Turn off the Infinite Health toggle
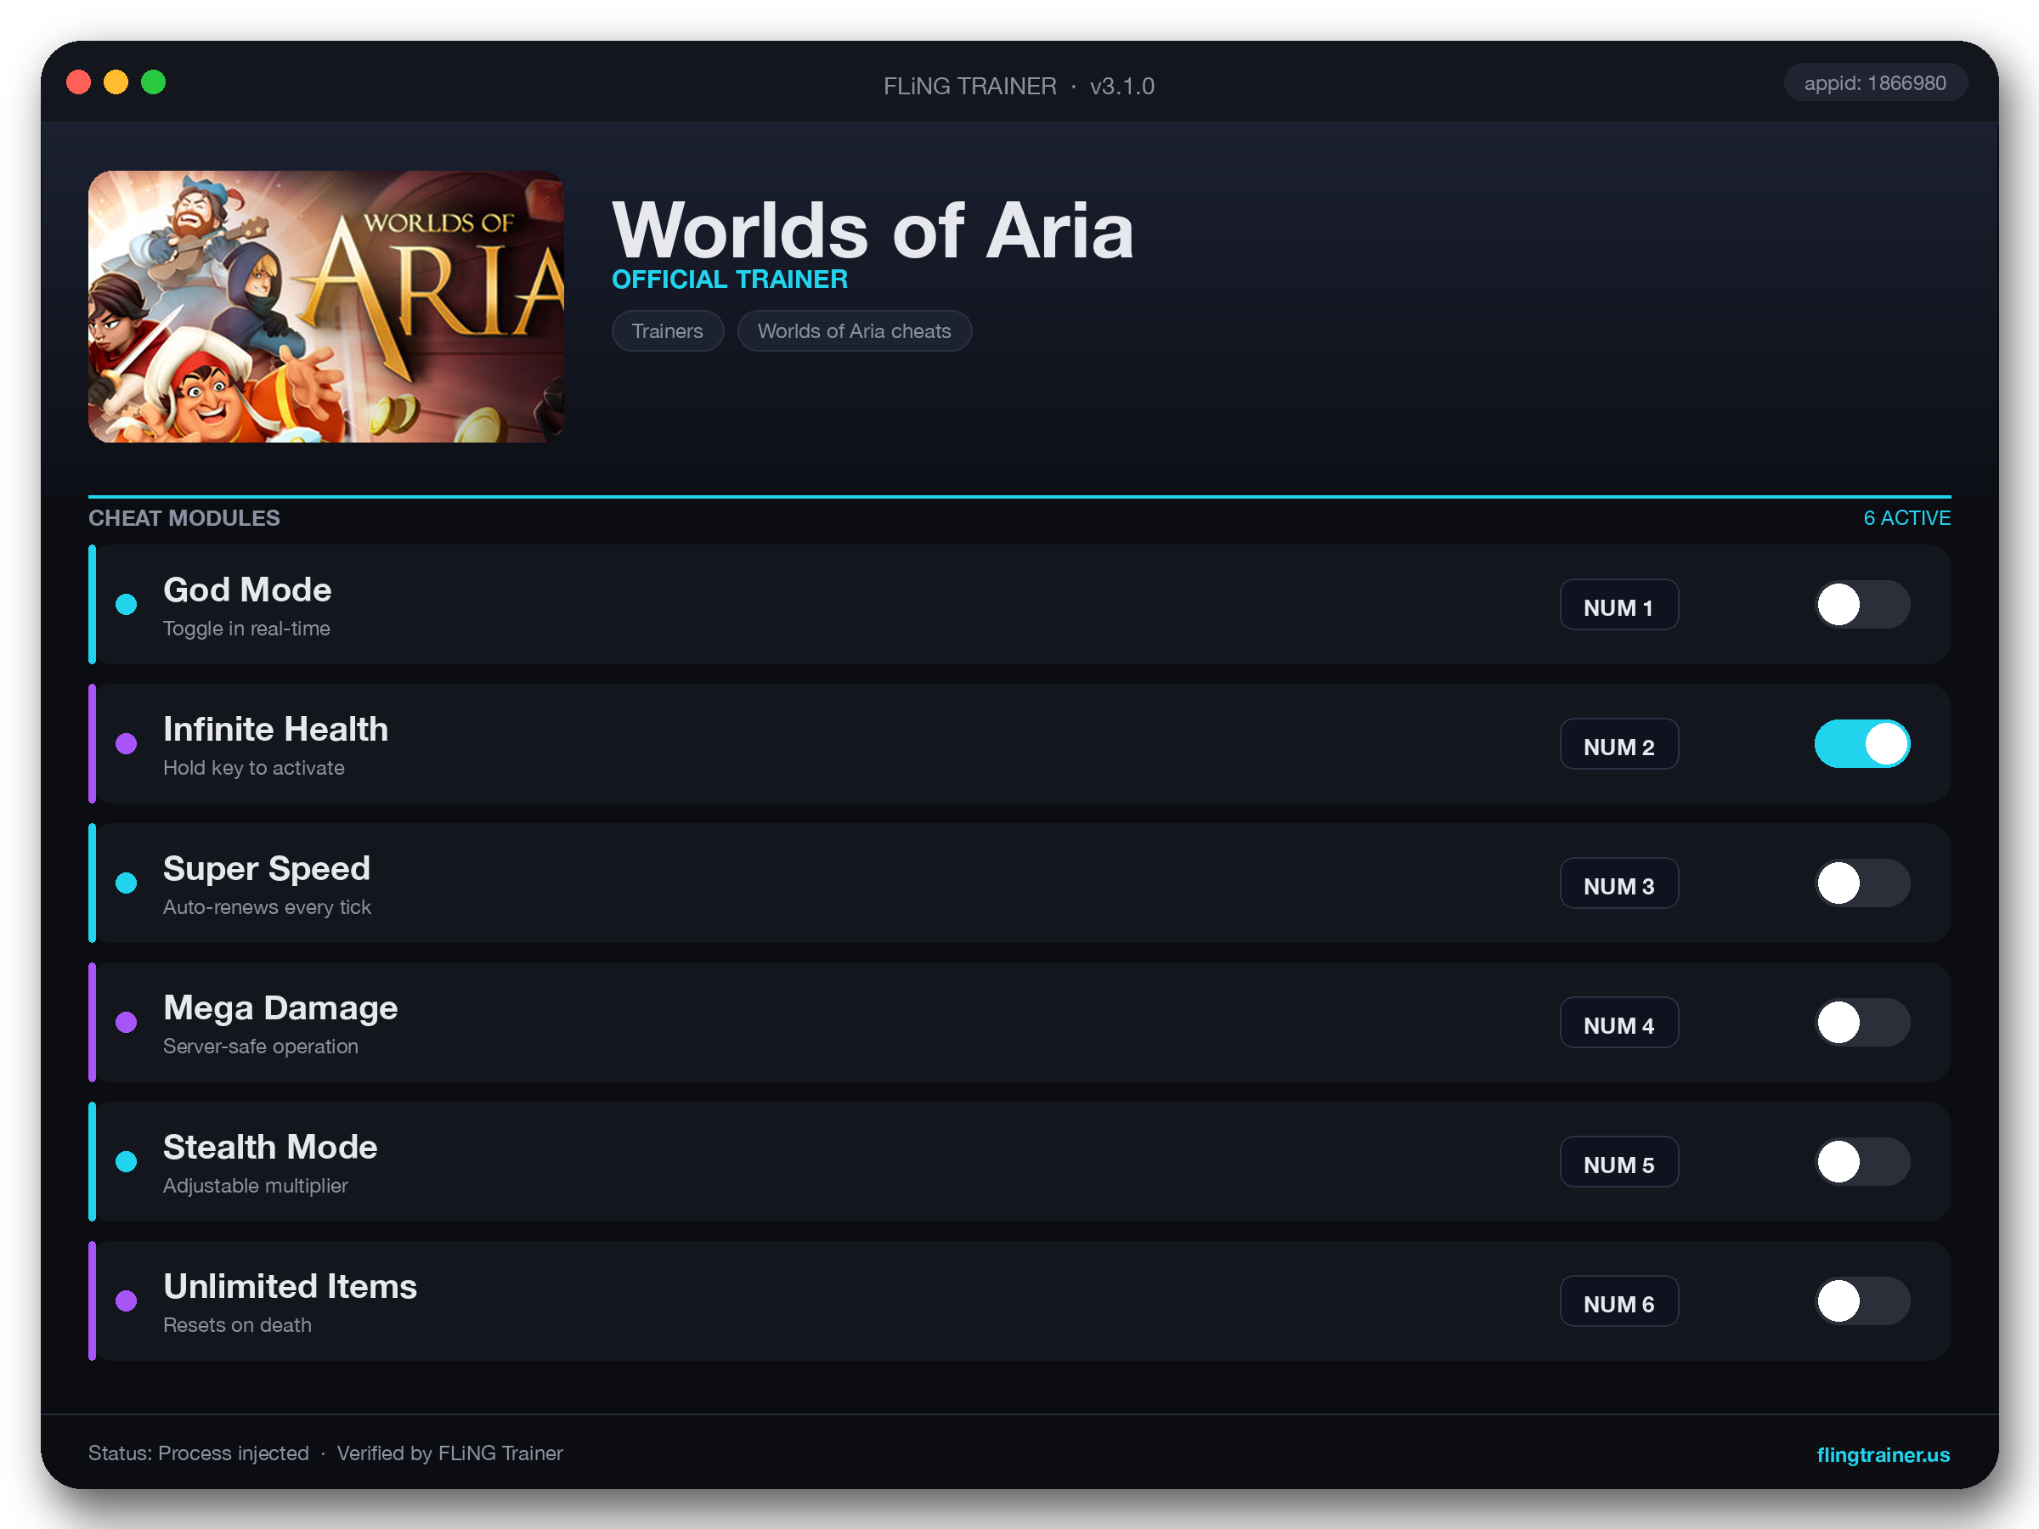 [1862, 744]
